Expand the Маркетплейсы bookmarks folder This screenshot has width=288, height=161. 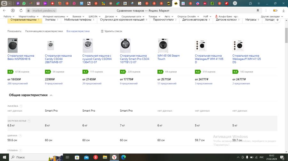[x=28, y=17]
